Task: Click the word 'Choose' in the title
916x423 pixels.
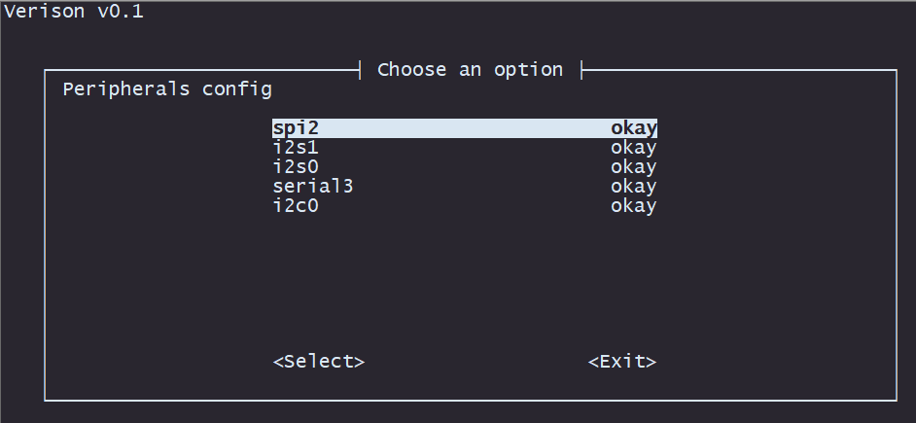Action: click(x=412, y=69)
